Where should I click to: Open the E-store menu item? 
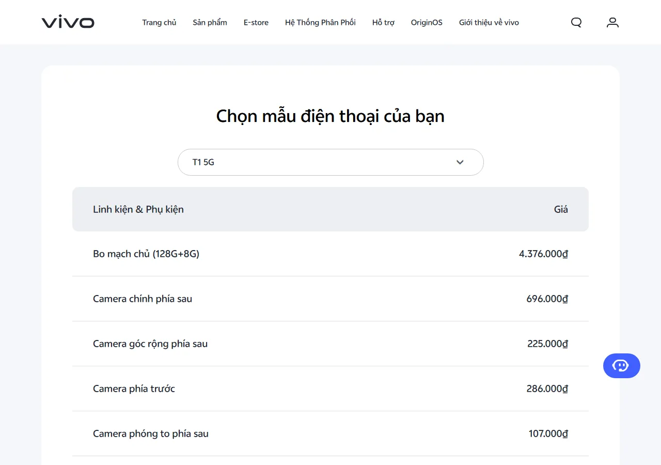coord(256,22)
